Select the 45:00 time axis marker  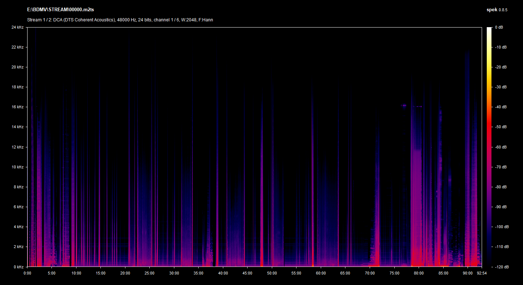(247, 273)
